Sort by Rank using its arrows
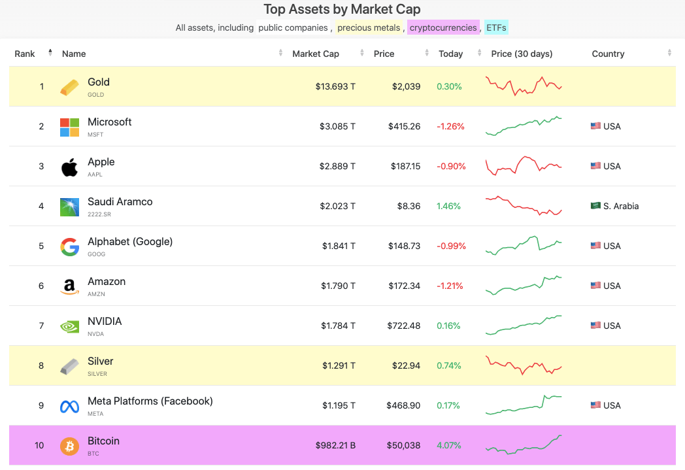This screenshot has height=470, width=685. pos(50,53)
